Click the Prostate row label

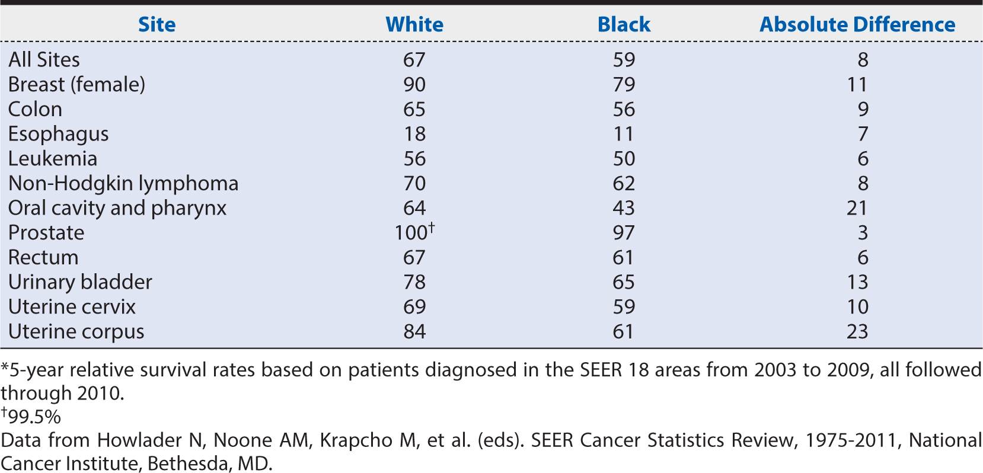(46, 232)
